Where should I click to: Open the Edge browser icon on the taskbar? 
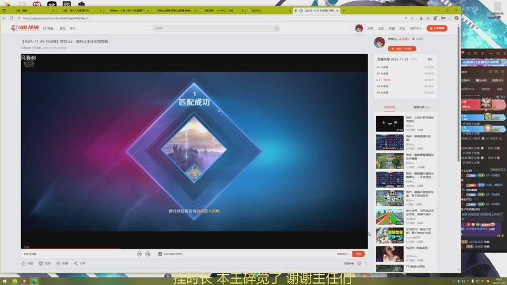(x=34, y=281)
